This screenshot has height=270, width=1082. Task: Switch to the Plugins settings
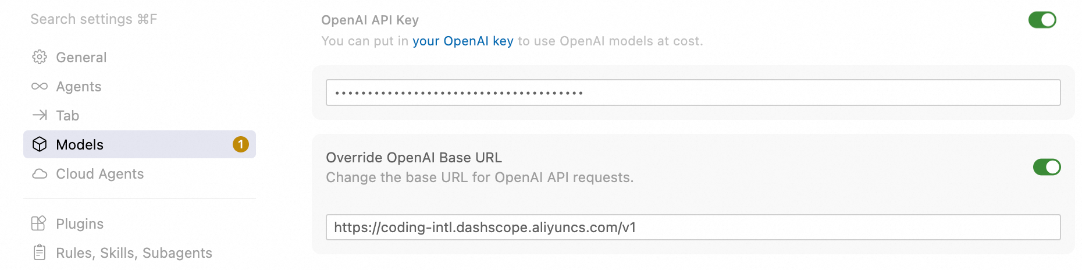(x=80, y=224)
